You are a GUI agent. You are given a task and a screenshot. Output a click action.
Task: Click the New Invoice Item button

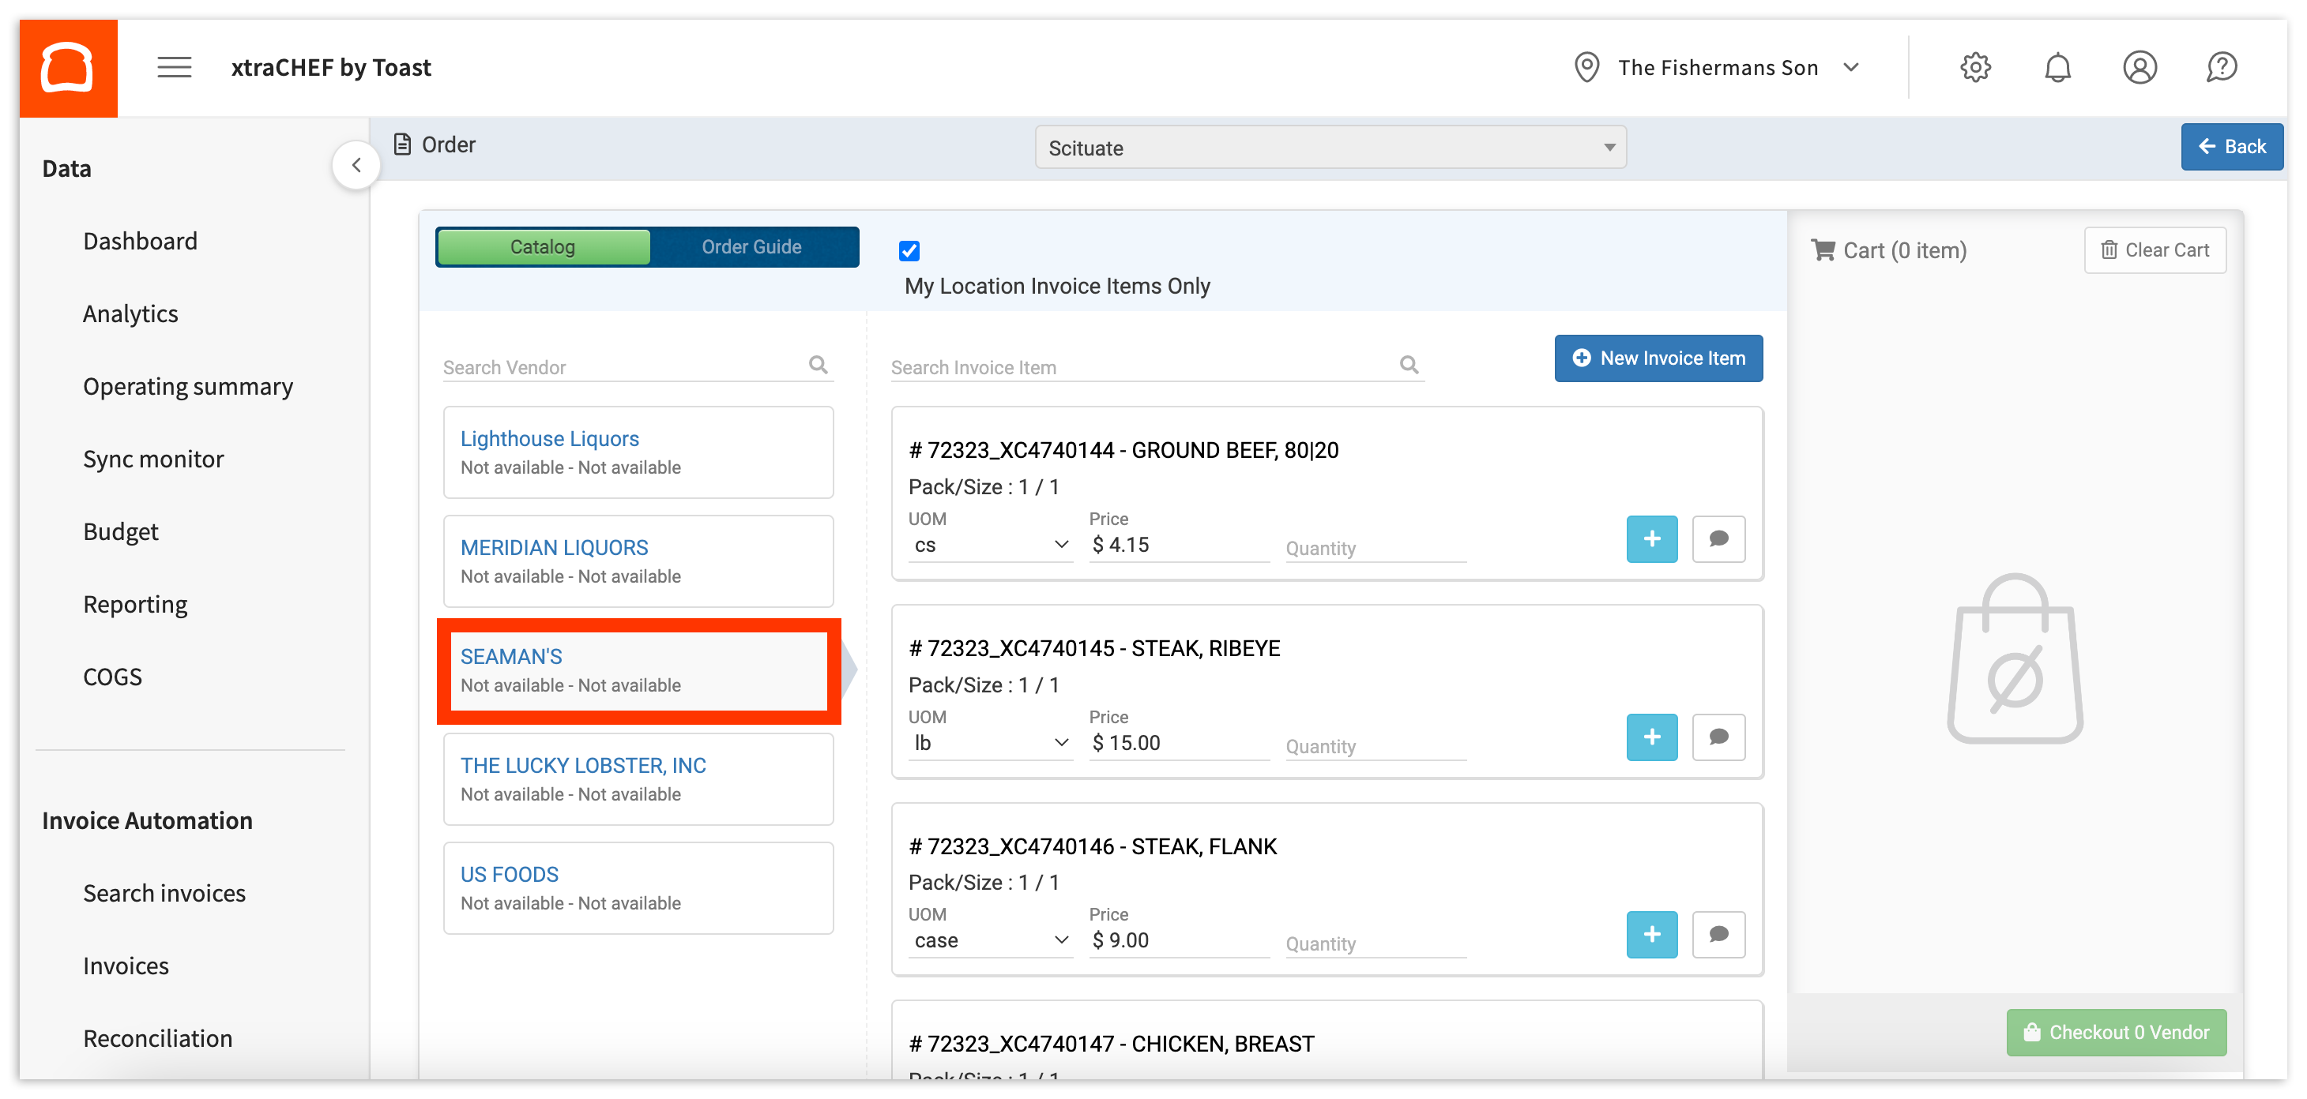[x=1658, y=358]
